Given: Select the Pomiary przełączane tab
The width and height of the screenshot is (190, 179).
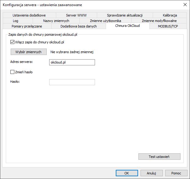Looking at the screenshot, I should (x=27, y=26).
